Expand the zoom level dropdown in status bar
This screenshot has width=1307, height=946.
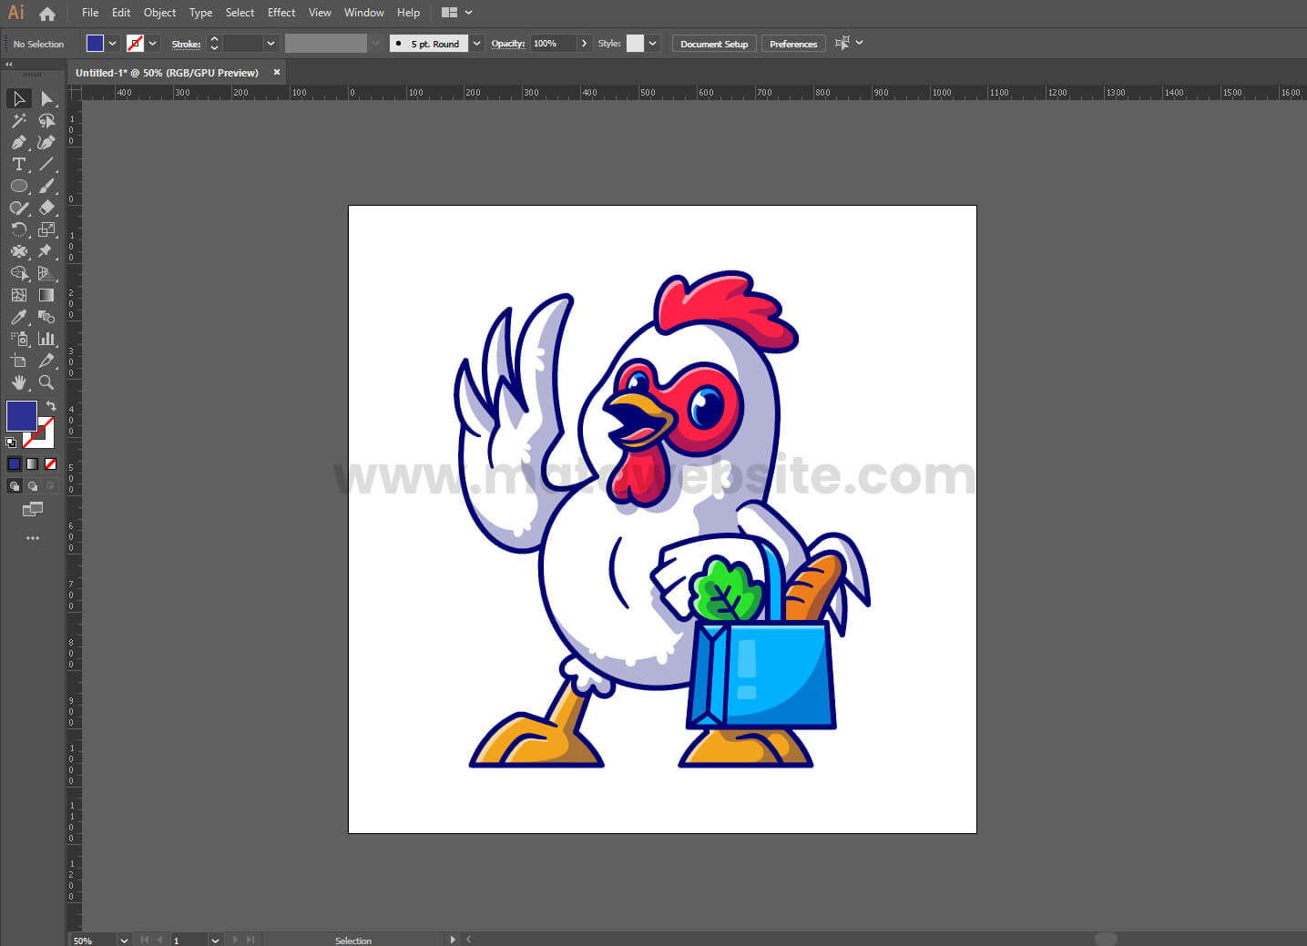[124, 940]
